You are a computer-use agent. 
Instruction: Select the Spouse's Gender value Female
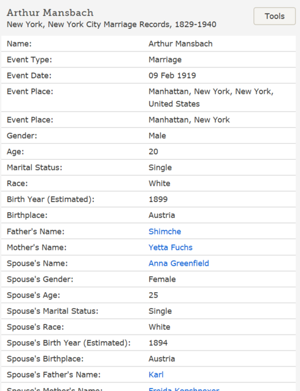click(x=162, y=279)
